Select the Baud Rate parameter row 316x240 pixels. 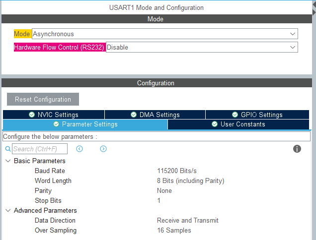(x=50, y=171)
